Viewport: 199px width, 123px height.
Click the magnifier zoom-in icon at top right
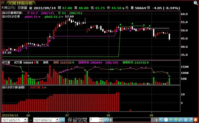coord(196,3)
